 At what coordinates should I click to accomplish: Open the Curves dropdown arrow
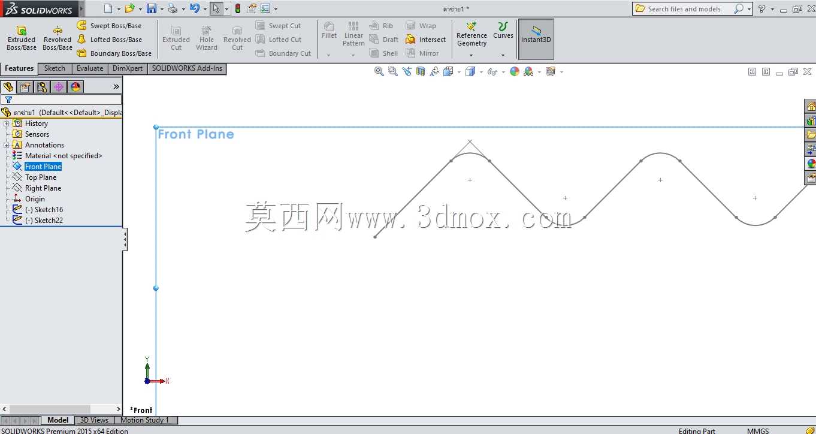pyautogui.click(x=503, y=55)
